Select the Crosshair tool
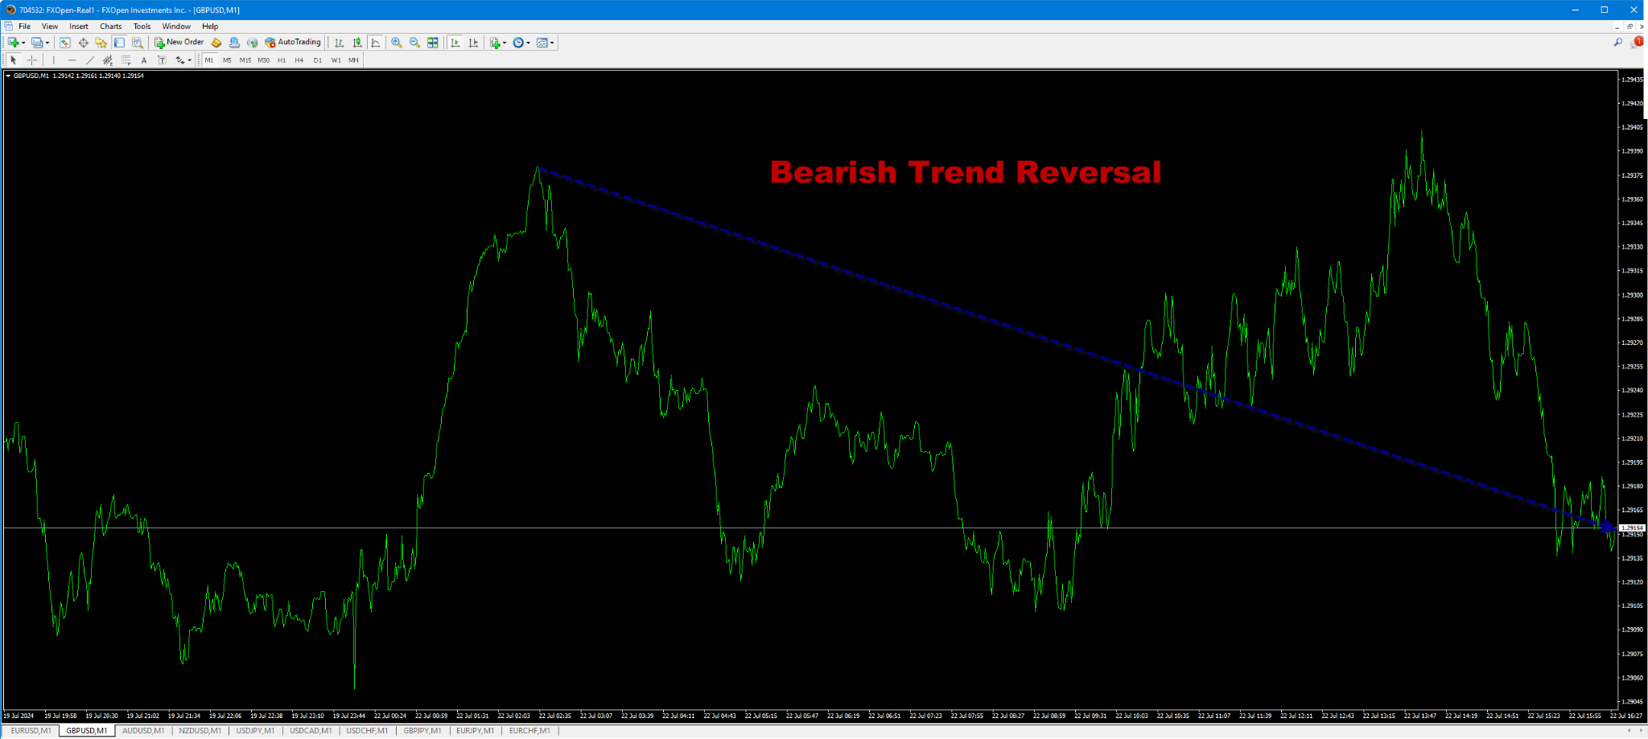Image resolution: width=1648 pixels, height=739 pixels. point(32,60)
